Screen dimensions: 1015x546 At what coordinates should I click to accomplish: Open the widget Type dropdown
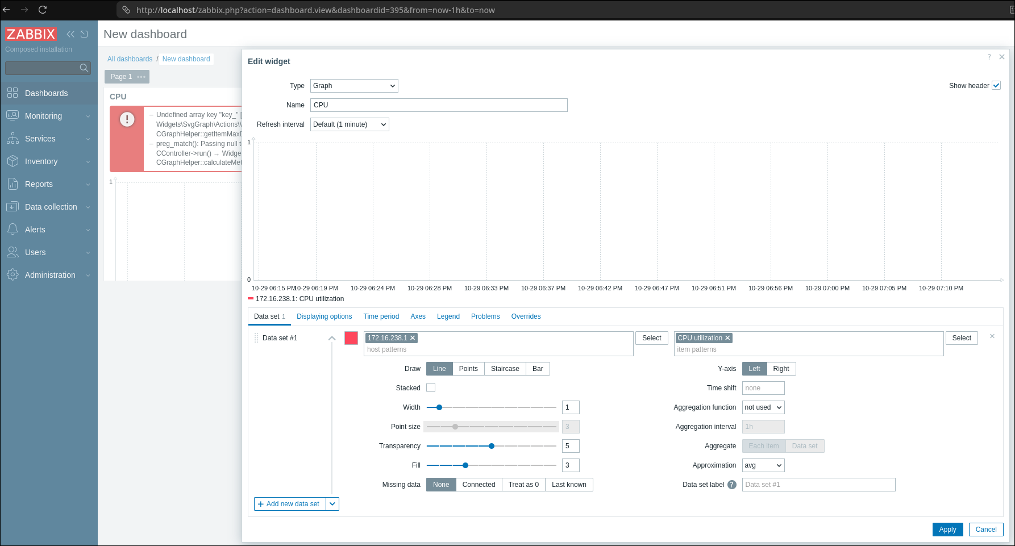tap(353, 86)
